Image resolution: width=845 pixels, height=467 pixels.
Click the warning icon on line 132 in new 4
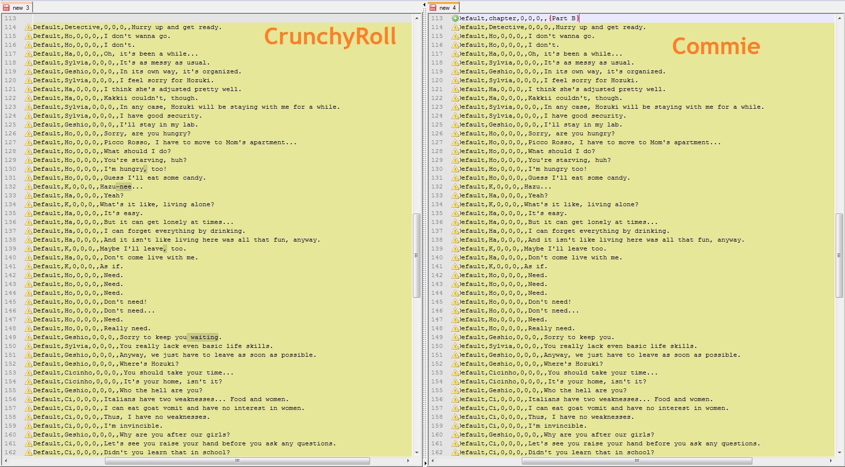455,187
